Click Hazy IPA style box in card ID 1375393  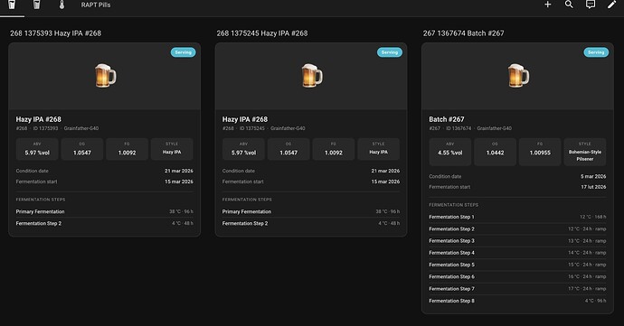(172, 149)
